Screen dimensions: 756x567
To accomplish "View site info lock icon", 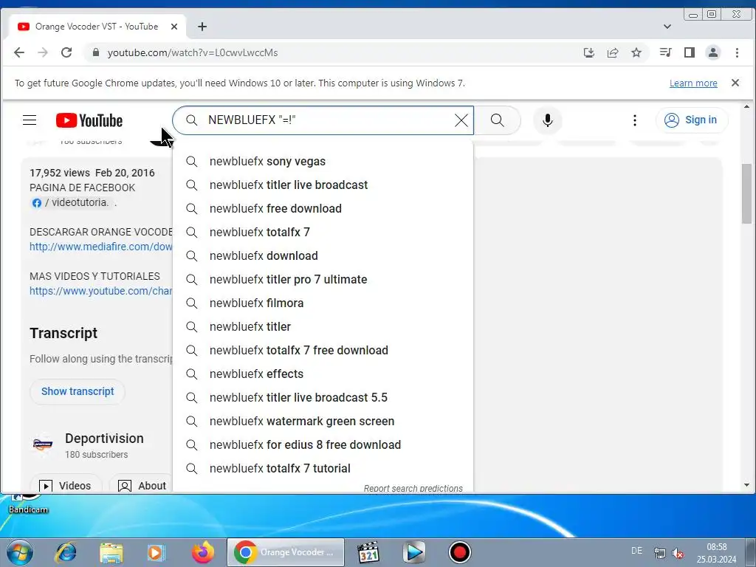I will click(x=96, y=52).
